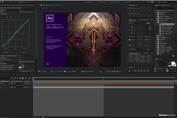Open the Канал color space dropdown
Viewport: 177px width, 118px height.
(x=27, y=12)
